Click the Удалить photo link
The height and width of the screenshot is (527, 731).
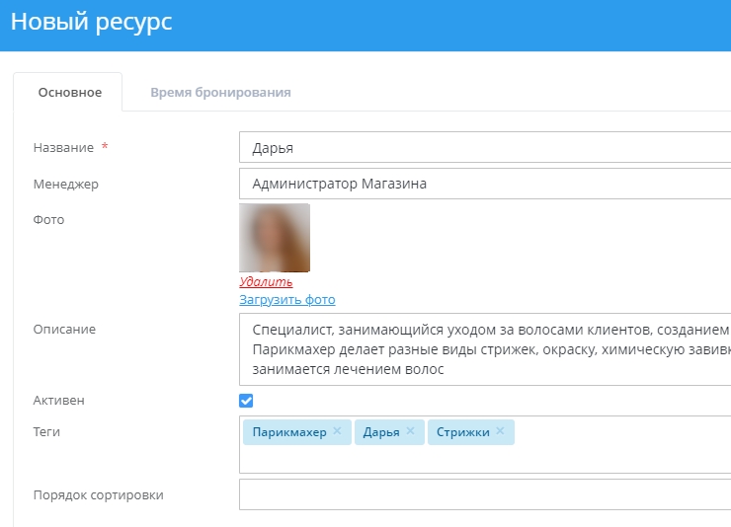click(266, 282)
